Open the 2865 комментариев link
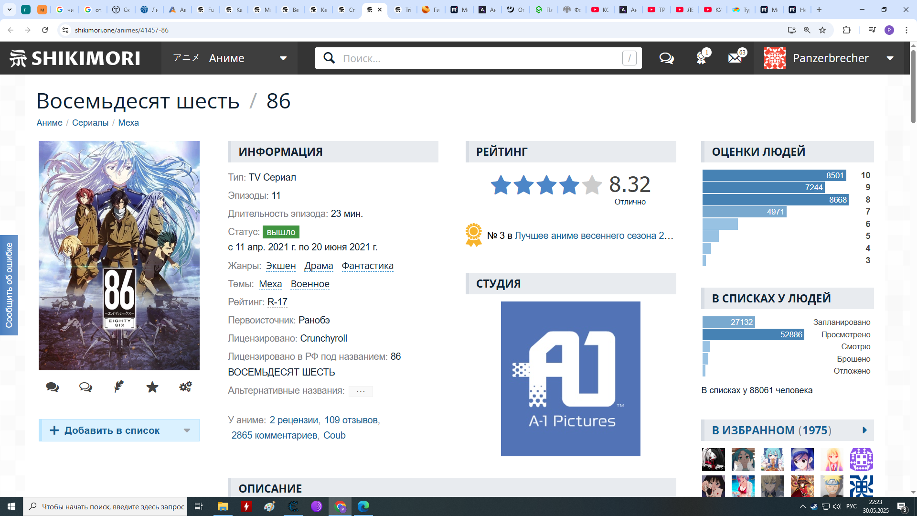 (x=274, y=435)
